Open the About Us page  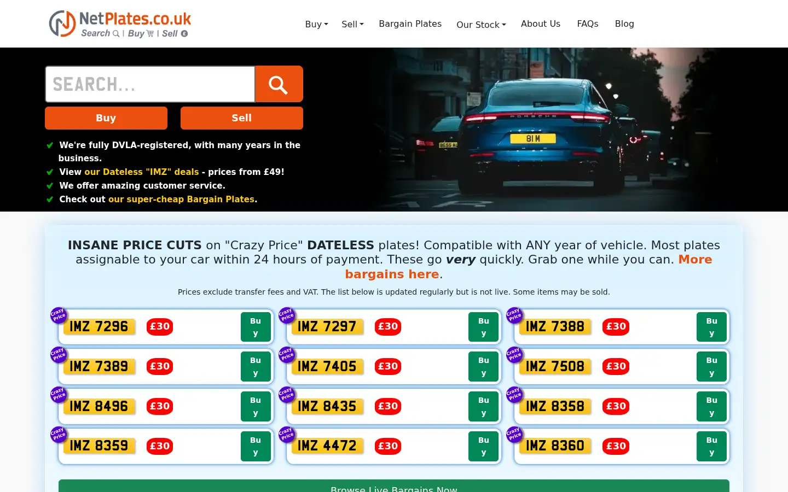tap(541, 24)
